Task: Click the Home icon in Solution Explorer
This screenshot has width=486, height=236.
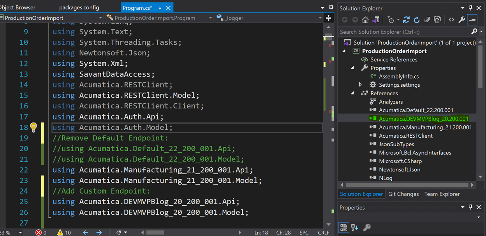Action: tap(365, 20)
